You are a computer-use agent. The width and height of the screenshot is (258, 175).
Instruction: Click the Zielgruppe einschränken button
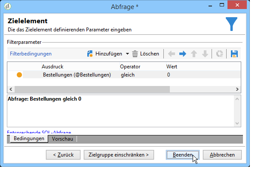119,155
